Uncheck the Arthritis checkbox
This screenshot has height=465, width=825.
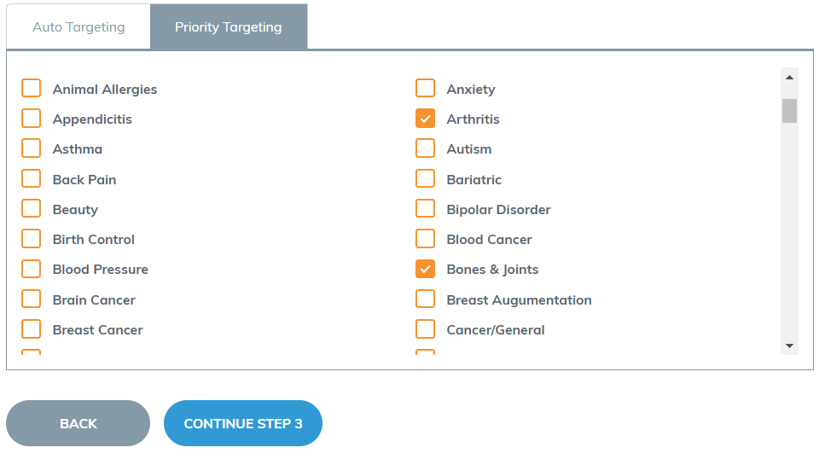(425, 119)
